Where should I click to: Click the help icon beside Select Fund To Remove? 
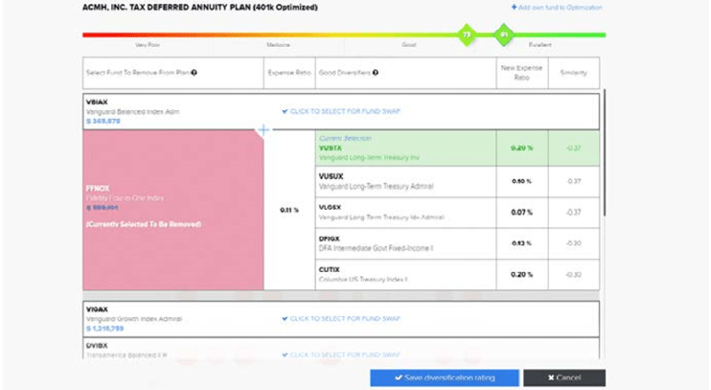point(195,73)
